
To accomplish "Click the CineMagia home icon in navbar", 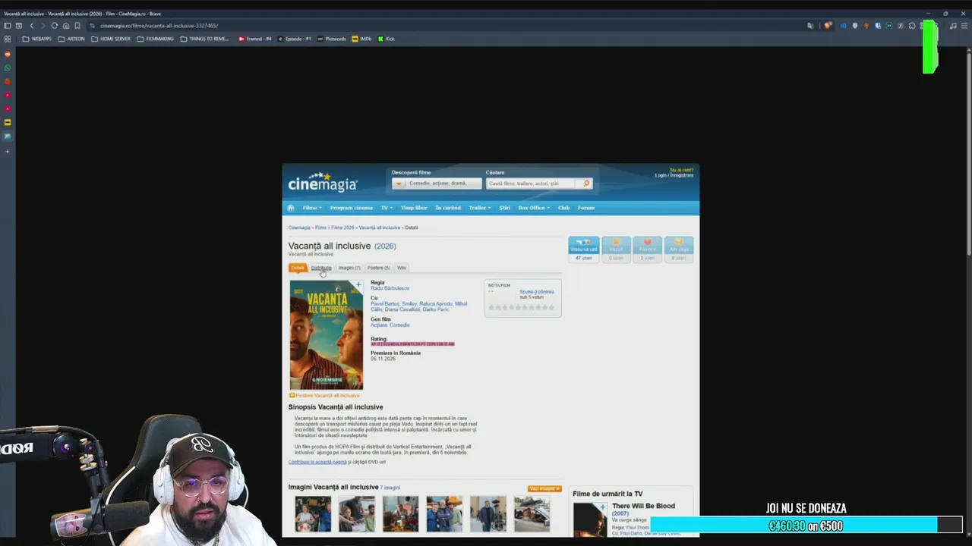I will pos(290,208).
